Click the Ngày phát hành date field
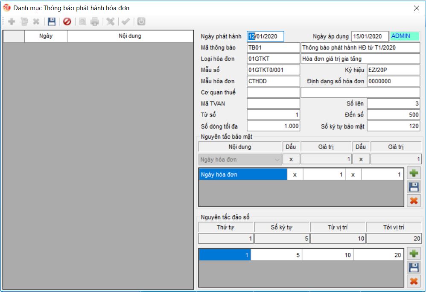This screenshot has height=292, width=426. coord(266,36)
